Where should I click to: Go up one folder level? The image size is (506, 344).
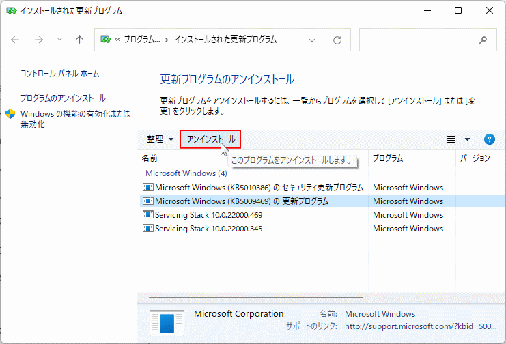click(x=79, y=40)
